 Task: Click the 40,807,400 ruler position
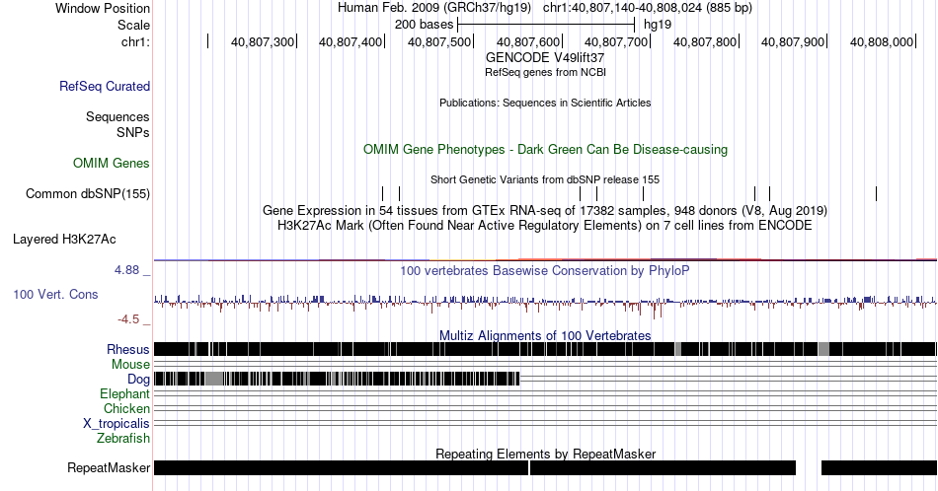point(351,41)
